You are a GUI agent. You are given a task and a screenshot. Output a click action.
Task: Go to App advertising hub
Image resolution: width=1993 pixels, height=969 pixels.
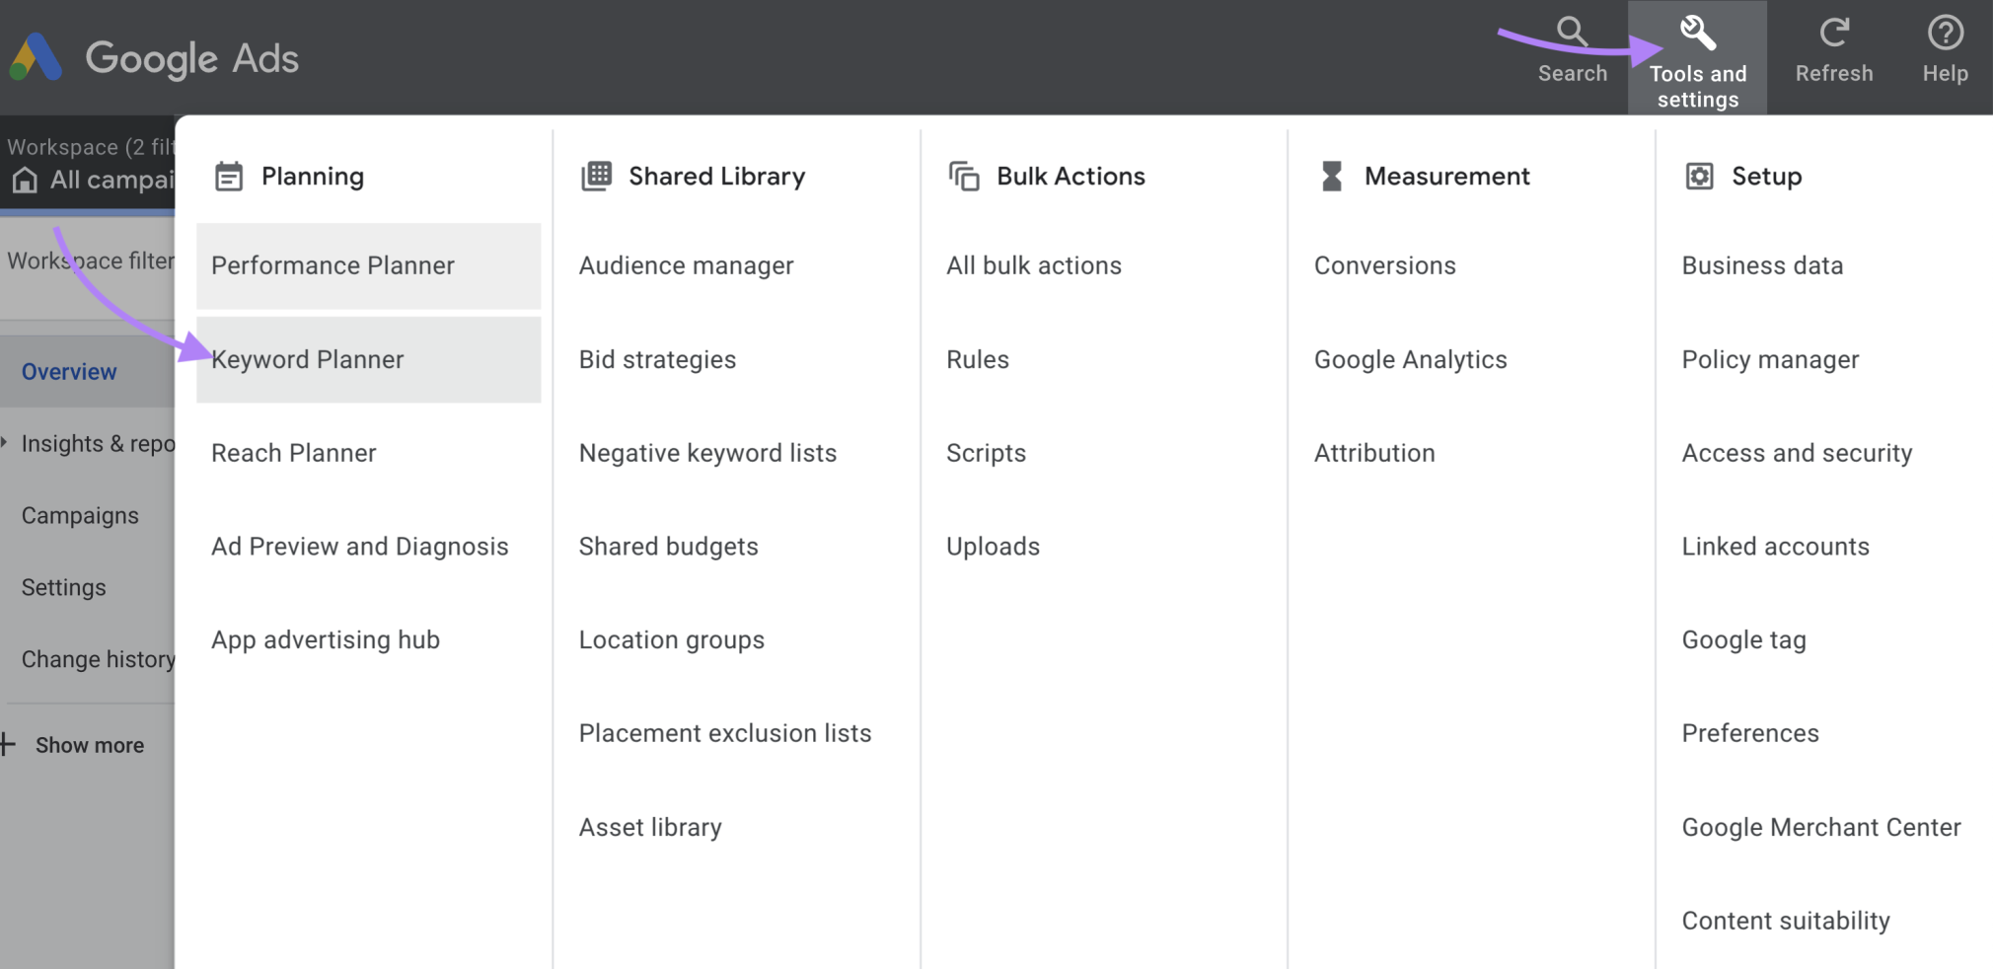point(326,639)
